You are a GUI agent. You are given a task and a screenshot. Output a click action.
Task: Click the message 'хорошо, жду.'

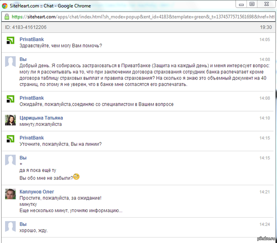coord(34,230)
